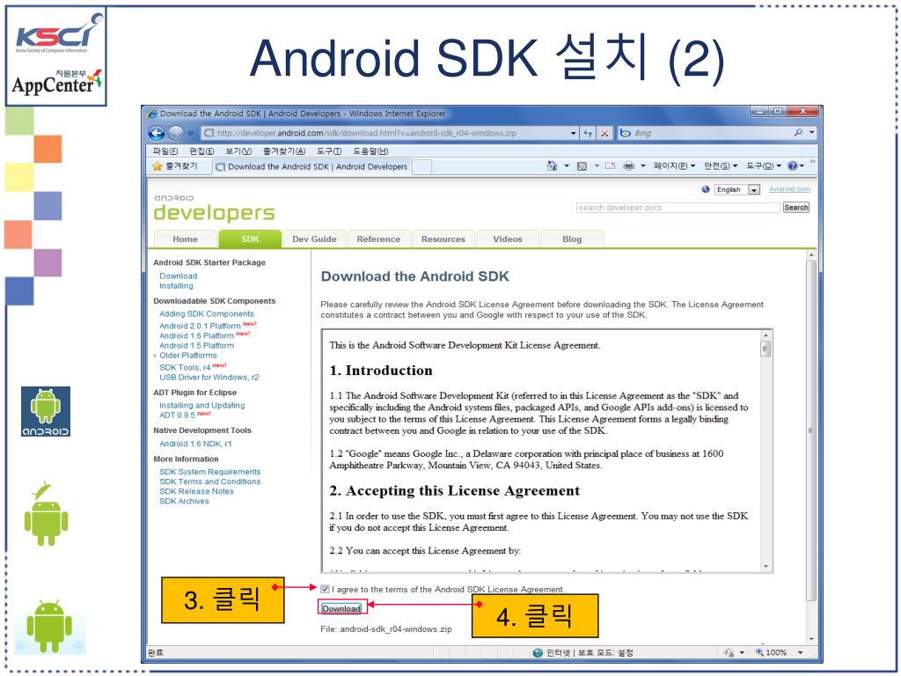This screenshot has width=901, height=676.
Task: Click the RSS feeds icon
Action: (x=582, y=166)
